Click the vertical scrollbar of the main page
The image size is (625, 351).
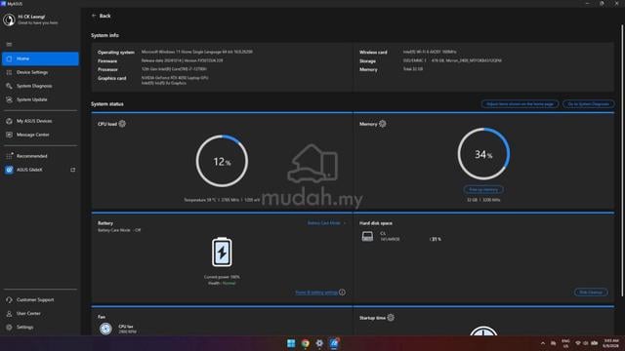click(622, 159)
